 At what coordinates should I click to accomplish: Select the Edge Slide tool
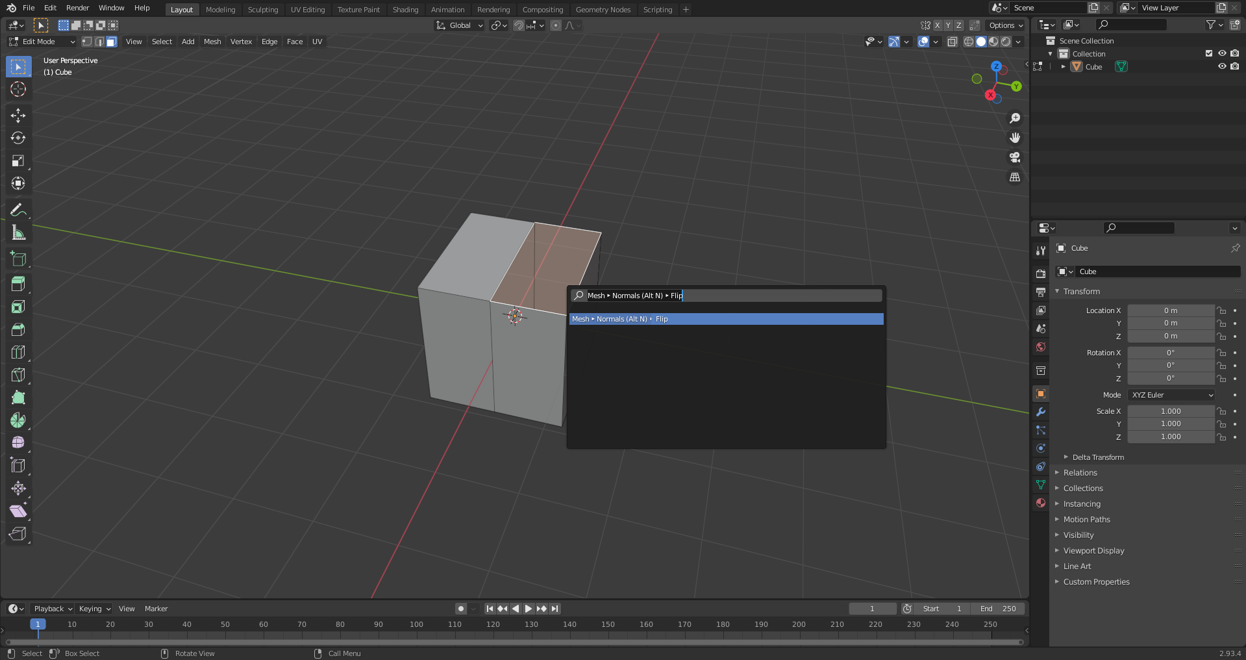point(18,466)
